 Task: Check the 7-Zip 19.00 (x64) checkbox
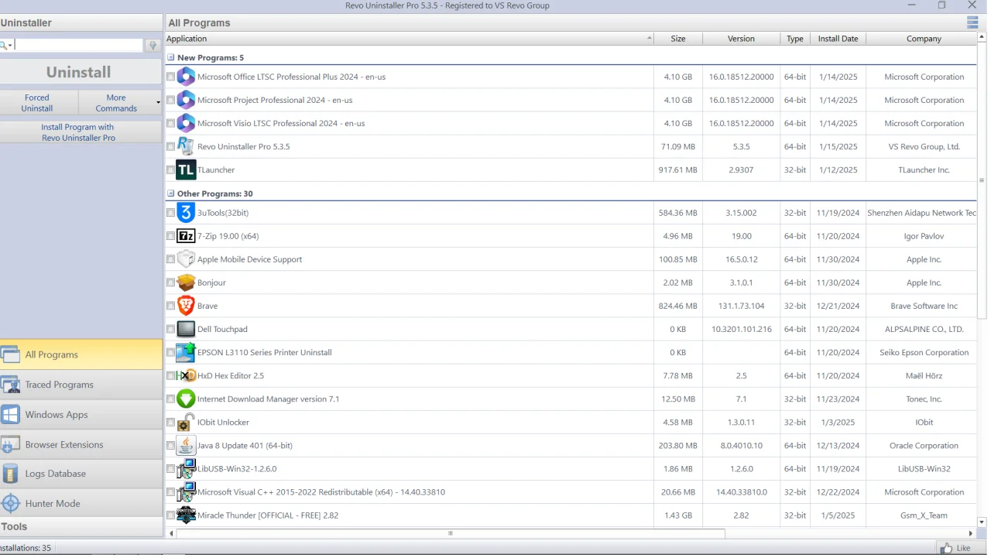coord(170,236)
